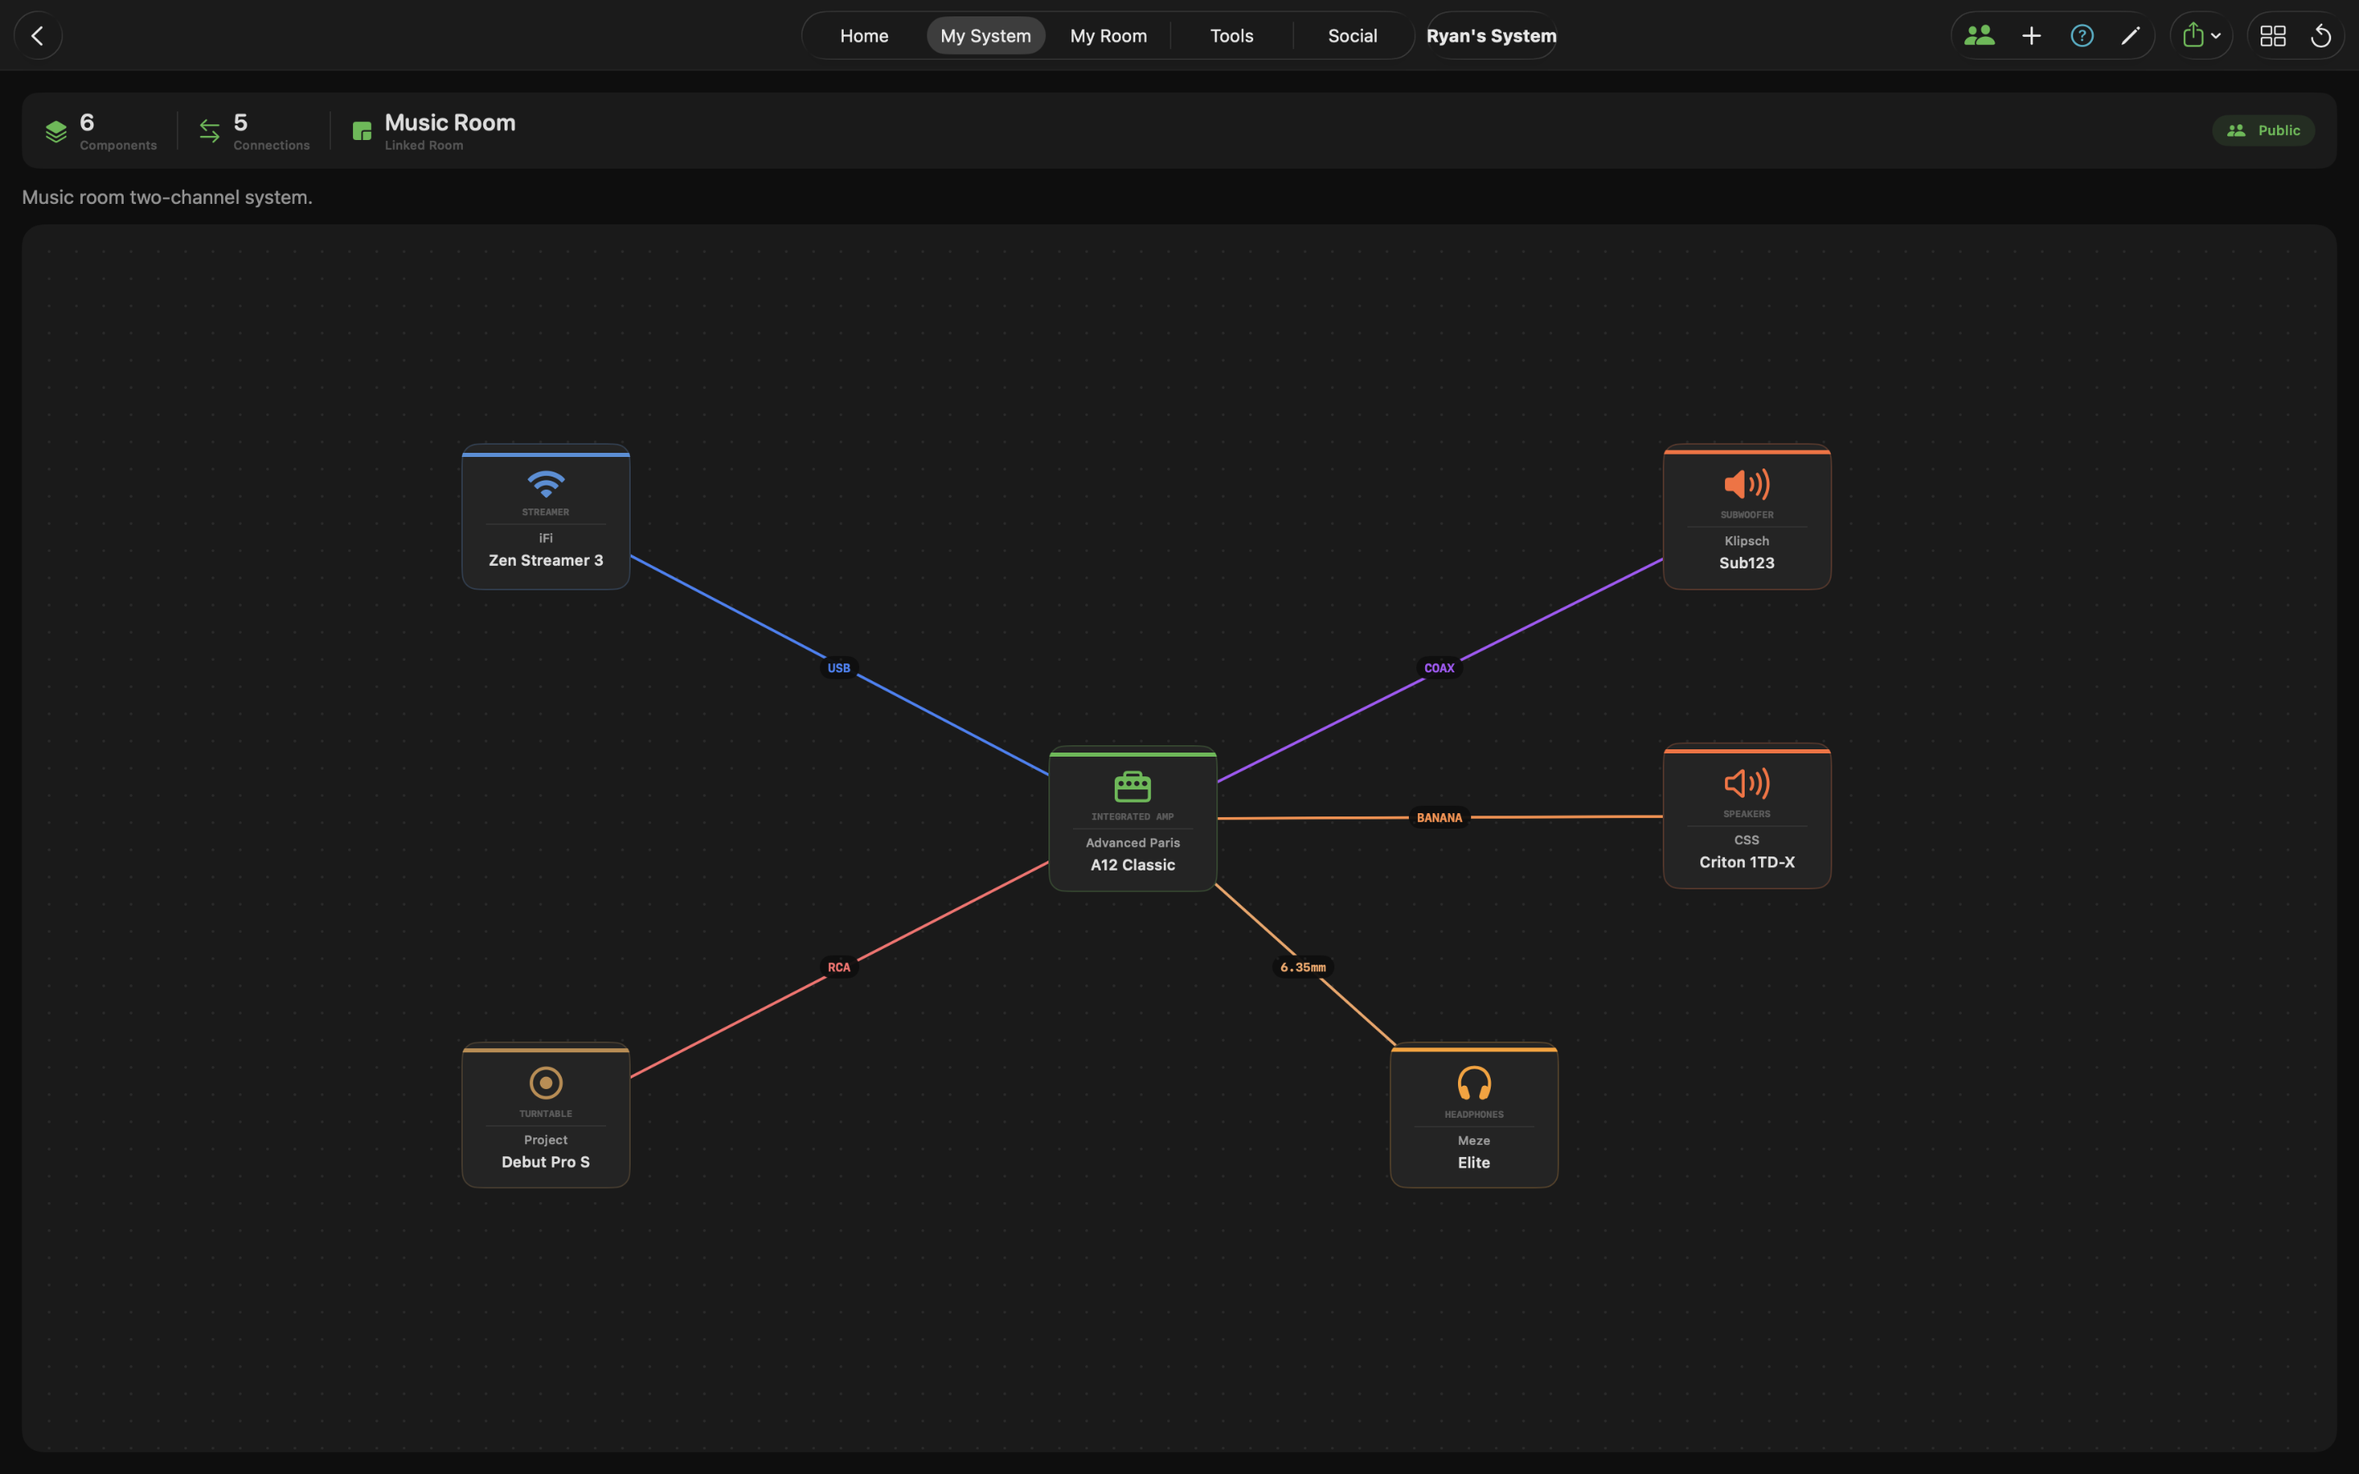The height and width of the screenshot is (1474, 2359).
Task: Open the Social tab
Action: coord(1352,36)
